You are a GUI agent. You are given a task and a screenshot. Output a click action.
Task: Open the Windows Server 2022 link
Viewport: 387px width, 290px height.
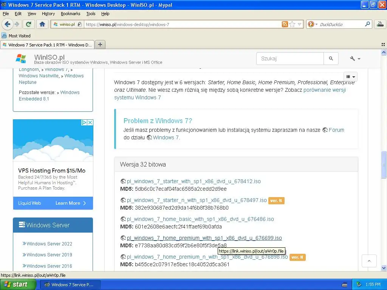50,244
